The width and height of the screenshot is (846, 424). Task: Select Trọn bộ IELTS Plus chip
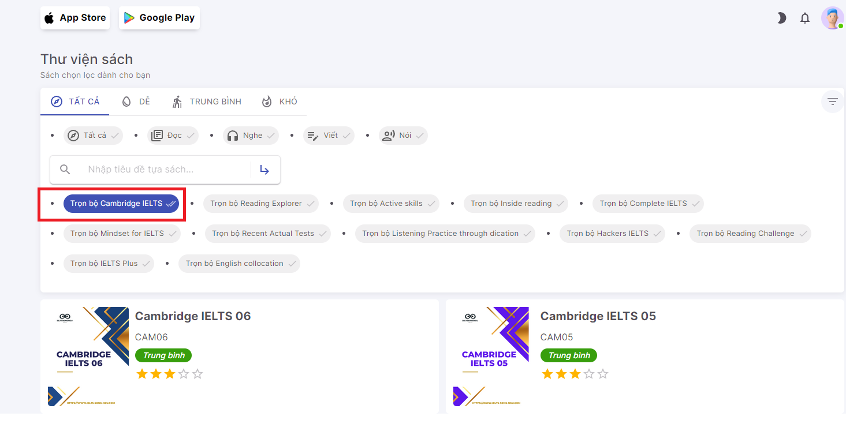coord(109,264)
